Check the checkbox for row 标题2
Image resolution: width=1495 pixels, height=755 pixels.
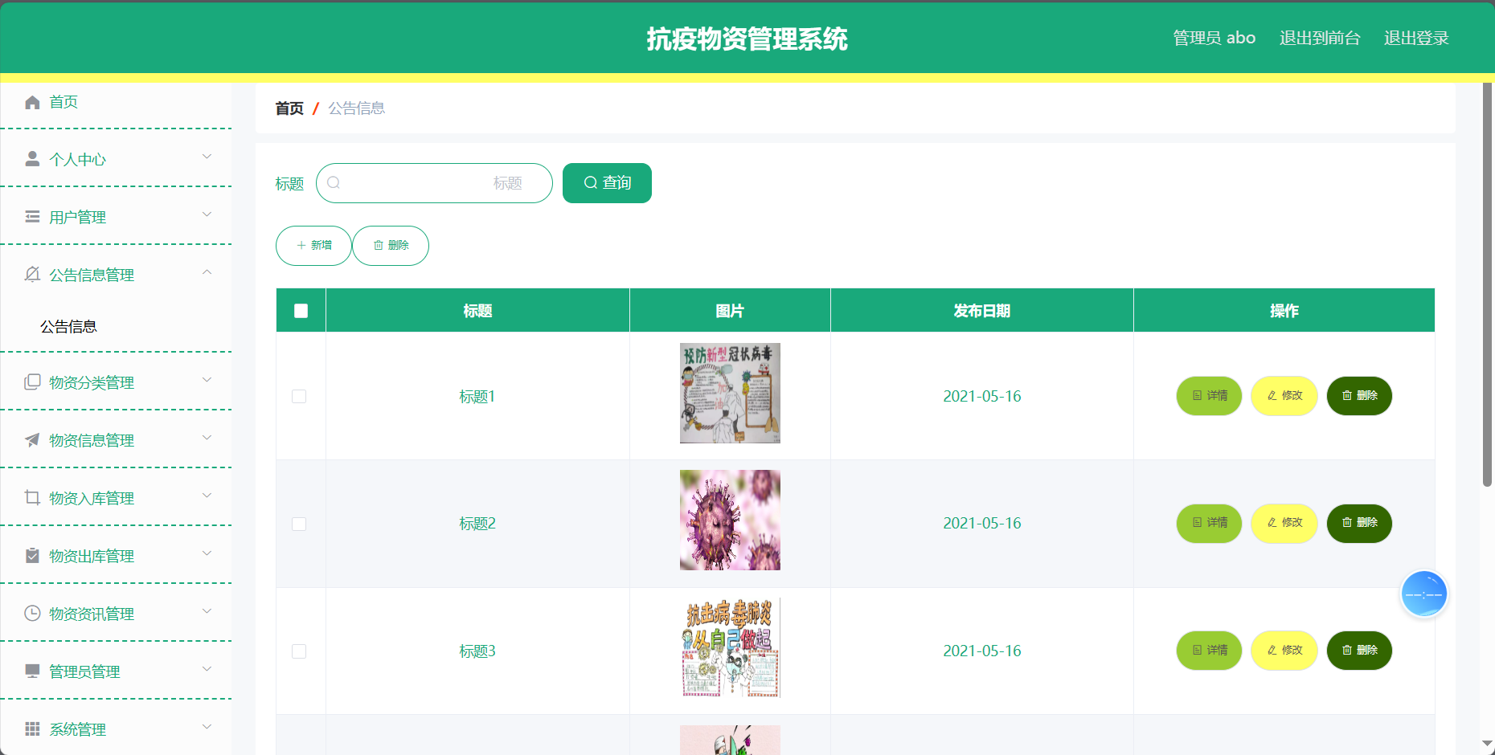(299, 524)
